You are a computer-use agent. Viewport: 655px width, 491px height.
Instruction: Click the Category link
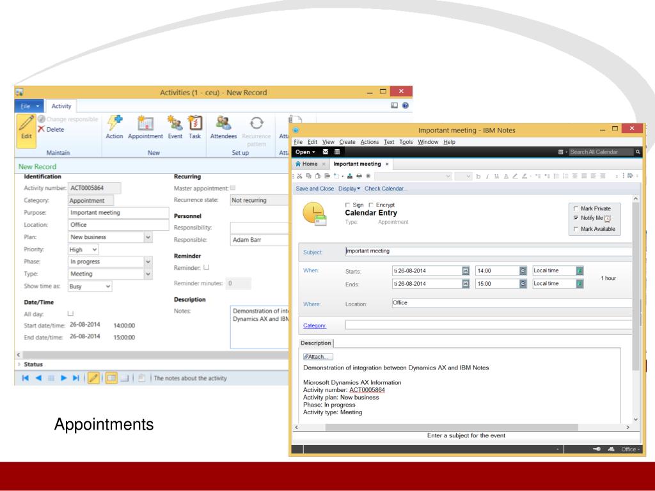click(x=315, y=325)
